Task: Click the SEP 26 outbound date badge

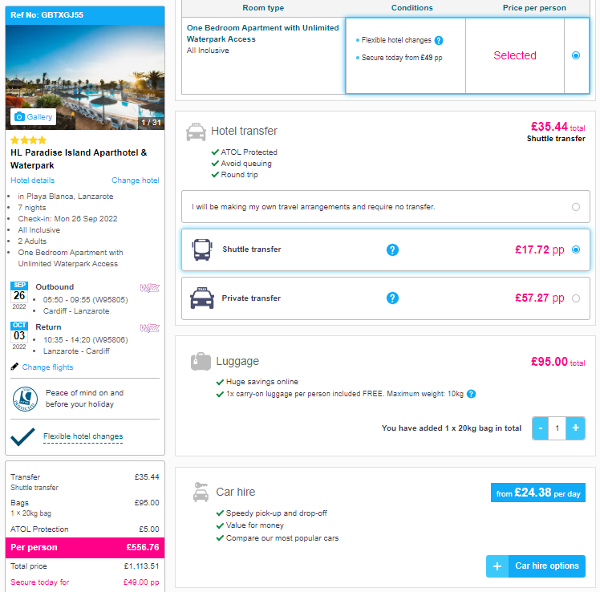Action: 19,296
